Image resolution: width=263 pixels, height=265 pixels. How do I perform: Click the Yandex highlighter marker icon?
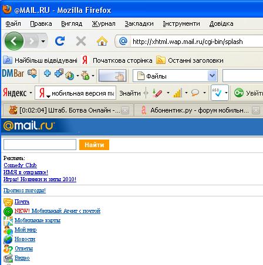[157, 93]
